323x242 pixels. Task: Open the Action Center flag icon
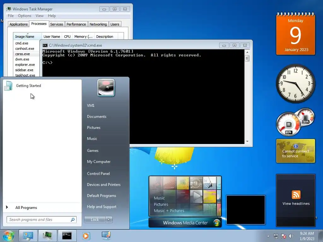pos(284,236)
